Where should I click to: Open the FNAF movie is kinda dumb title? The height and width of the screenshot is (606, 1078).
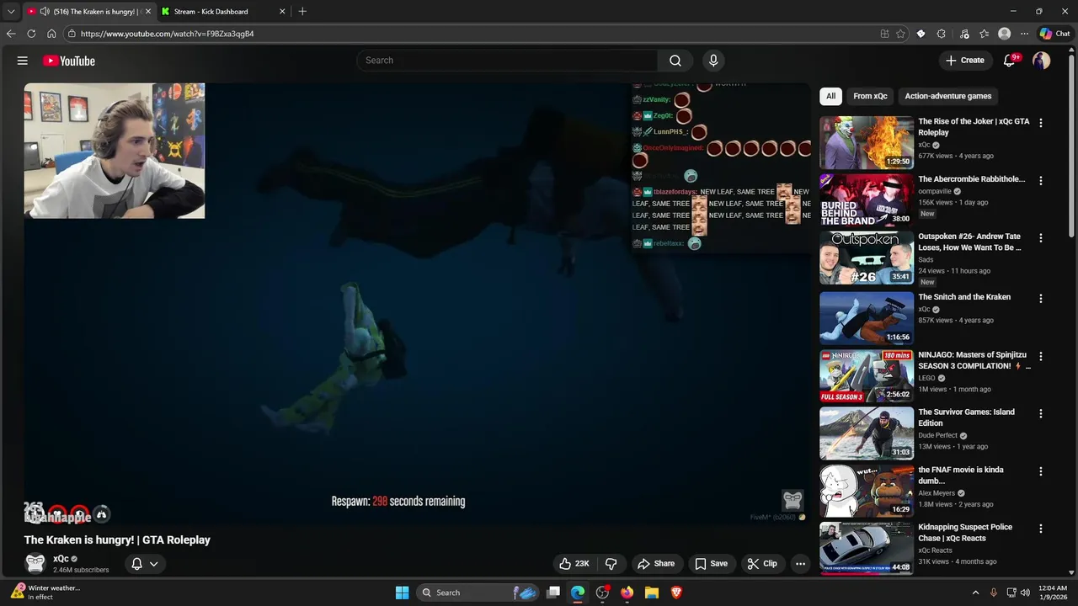pyautogui.click(x=961, y=476)
